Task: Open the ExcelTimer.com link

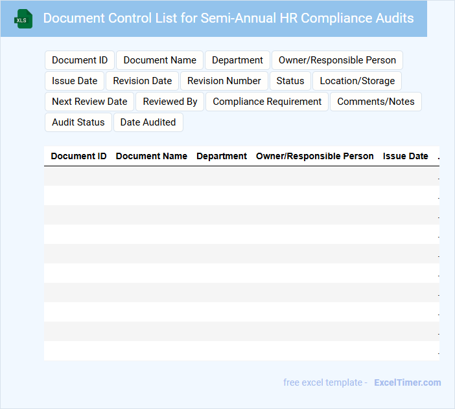Action: 407,382
